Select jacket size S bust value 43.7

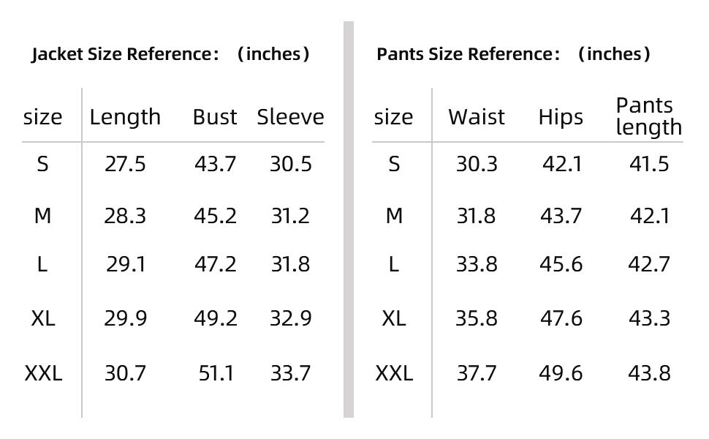point(215,164)
